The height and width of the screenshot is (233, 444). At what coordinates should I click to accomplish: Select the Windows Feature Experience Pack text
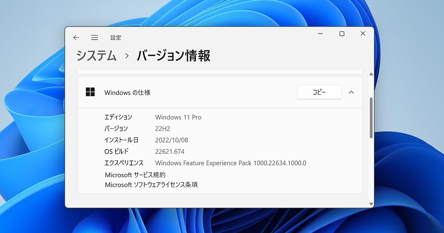[231, 163]
